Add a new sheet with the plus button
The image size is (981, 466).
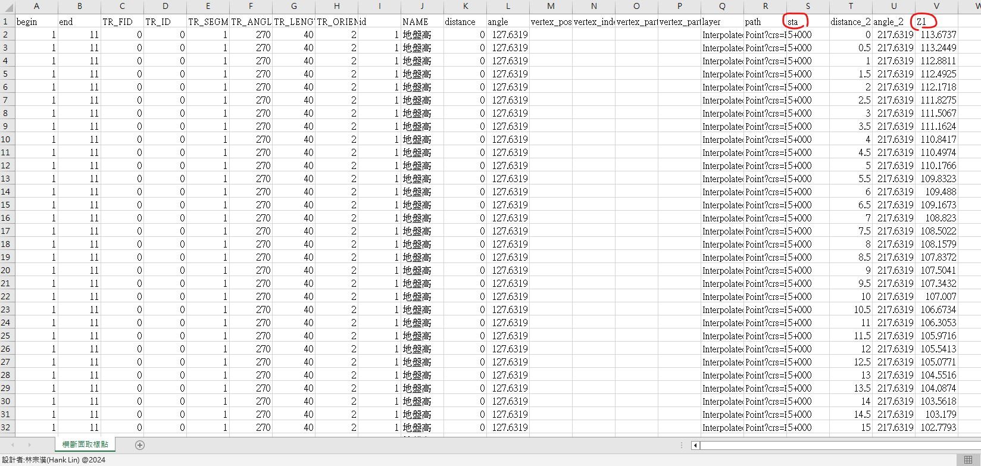140,445
